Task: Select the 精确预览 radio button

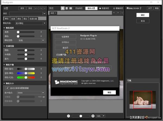Action: click(114, 8)
